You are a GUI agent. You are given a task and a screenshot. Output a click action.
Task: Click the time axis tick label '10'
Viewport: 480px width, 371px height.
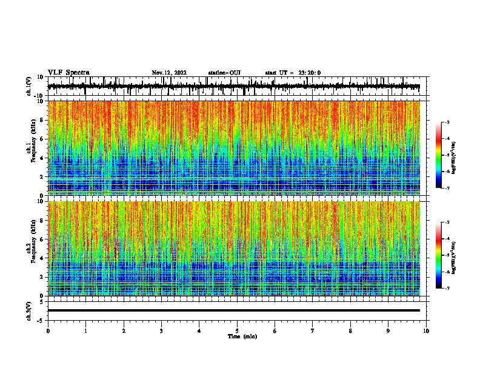[x=426, y=331]
